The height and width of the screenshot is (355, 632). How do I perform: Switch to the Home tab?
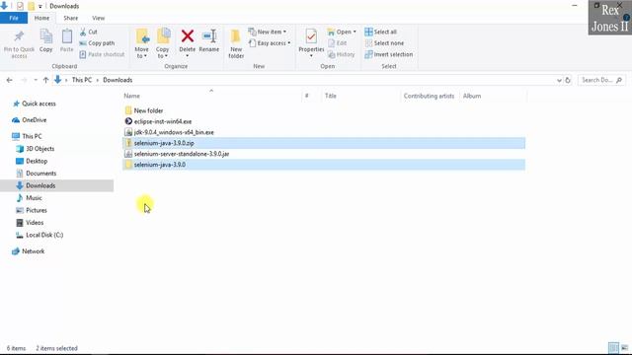click(x=41, y=18)
